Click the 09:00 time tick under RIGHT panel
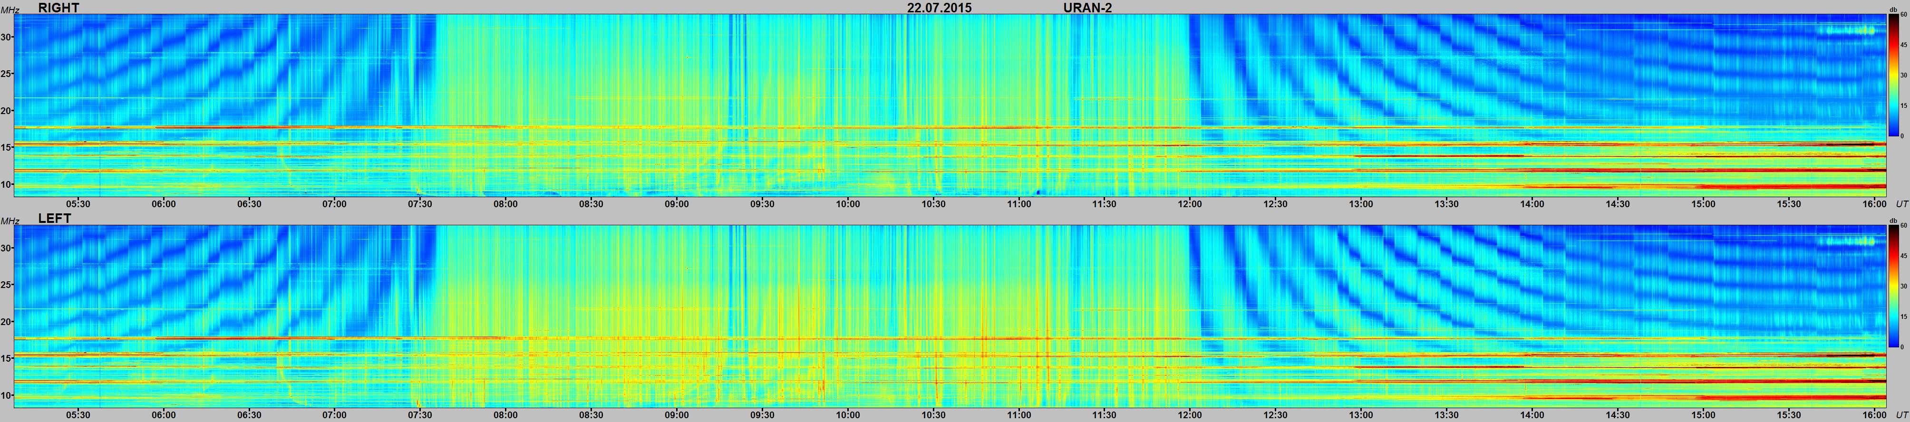 tap(676, 204)
